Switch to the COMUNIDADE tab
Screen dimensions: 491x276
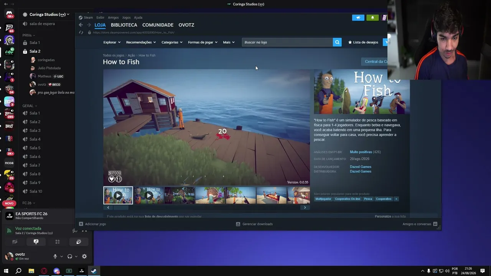pos(158,25)
